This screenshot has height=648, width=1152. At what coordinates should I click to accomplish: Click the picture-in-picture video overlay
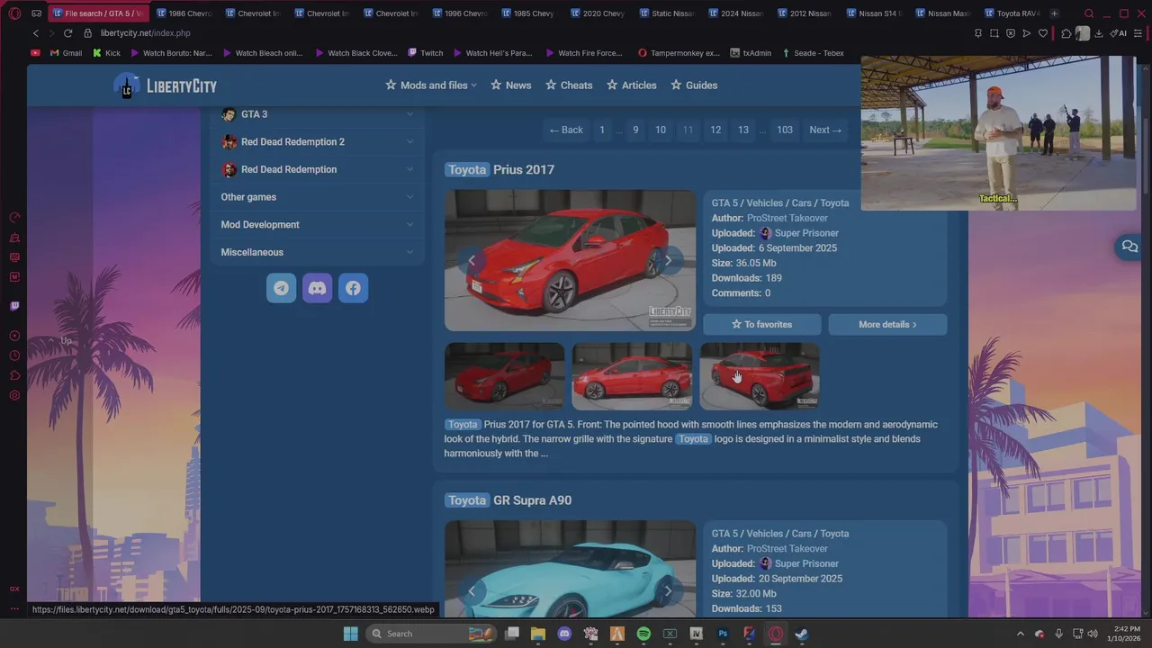pyautogui.click(x=998, y=133)
